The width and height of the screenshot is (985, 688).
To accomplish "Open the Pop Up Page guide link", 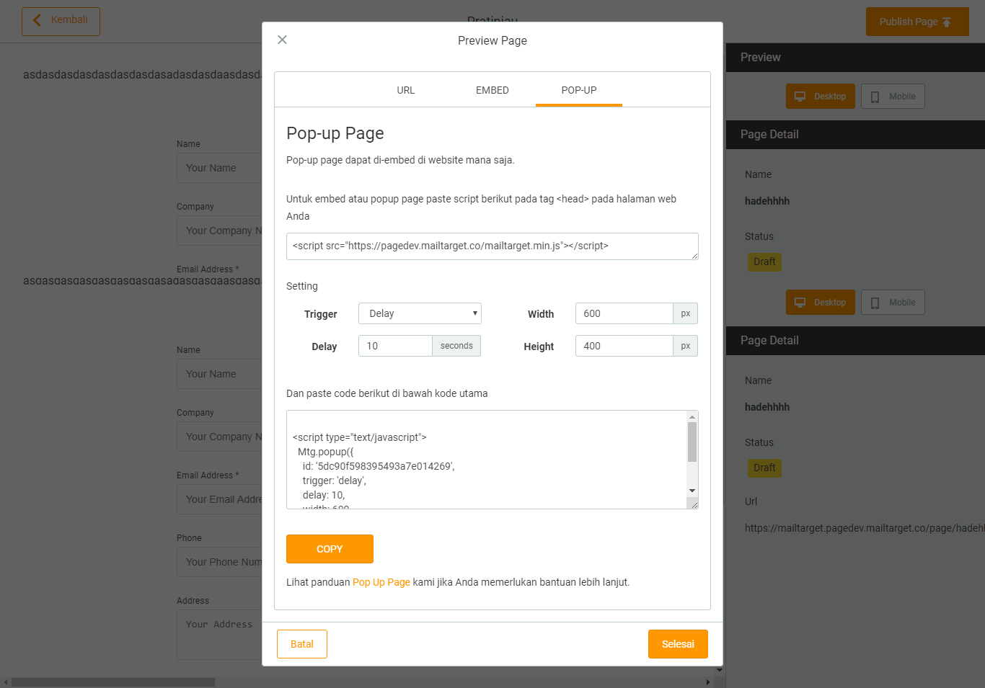I will (x=381, y=582).
